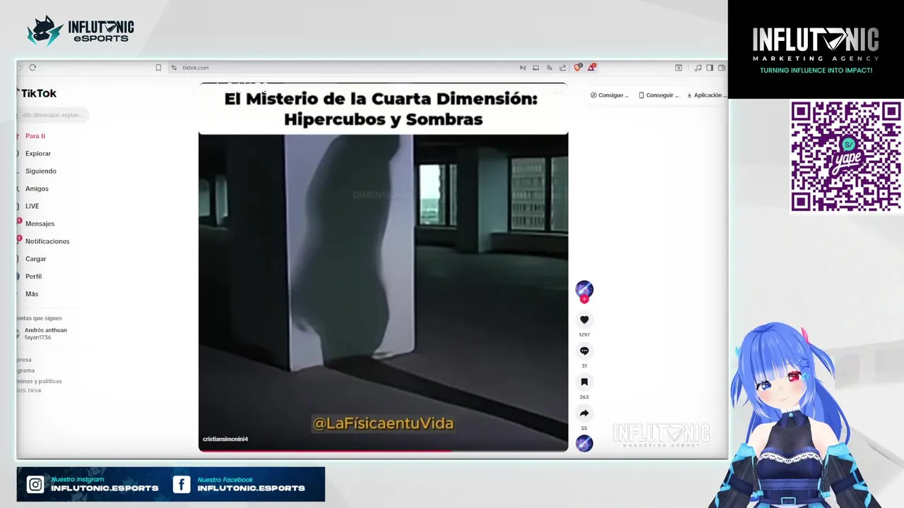Click the translate page icon in address bar
This screenshot has height=508, width=904.
549,68
